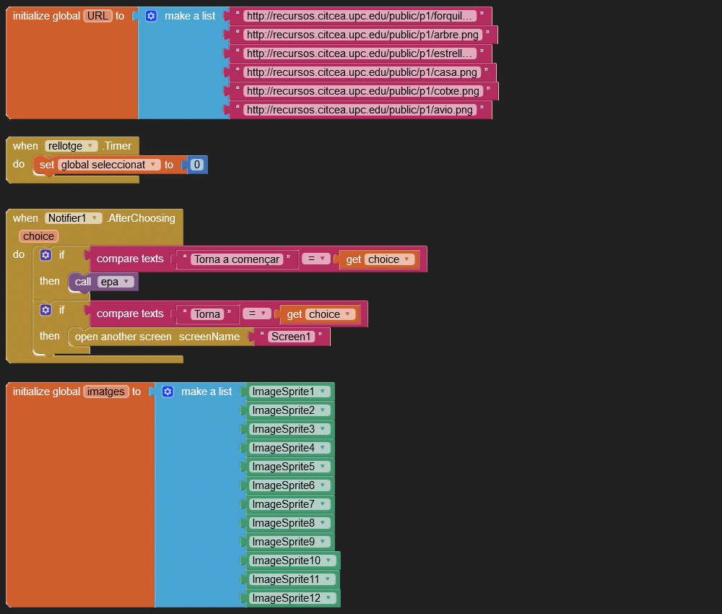The width and height of the screenshot is (722, 614).
Task: Select the casa.png URL text block
Action: (361, 72)
